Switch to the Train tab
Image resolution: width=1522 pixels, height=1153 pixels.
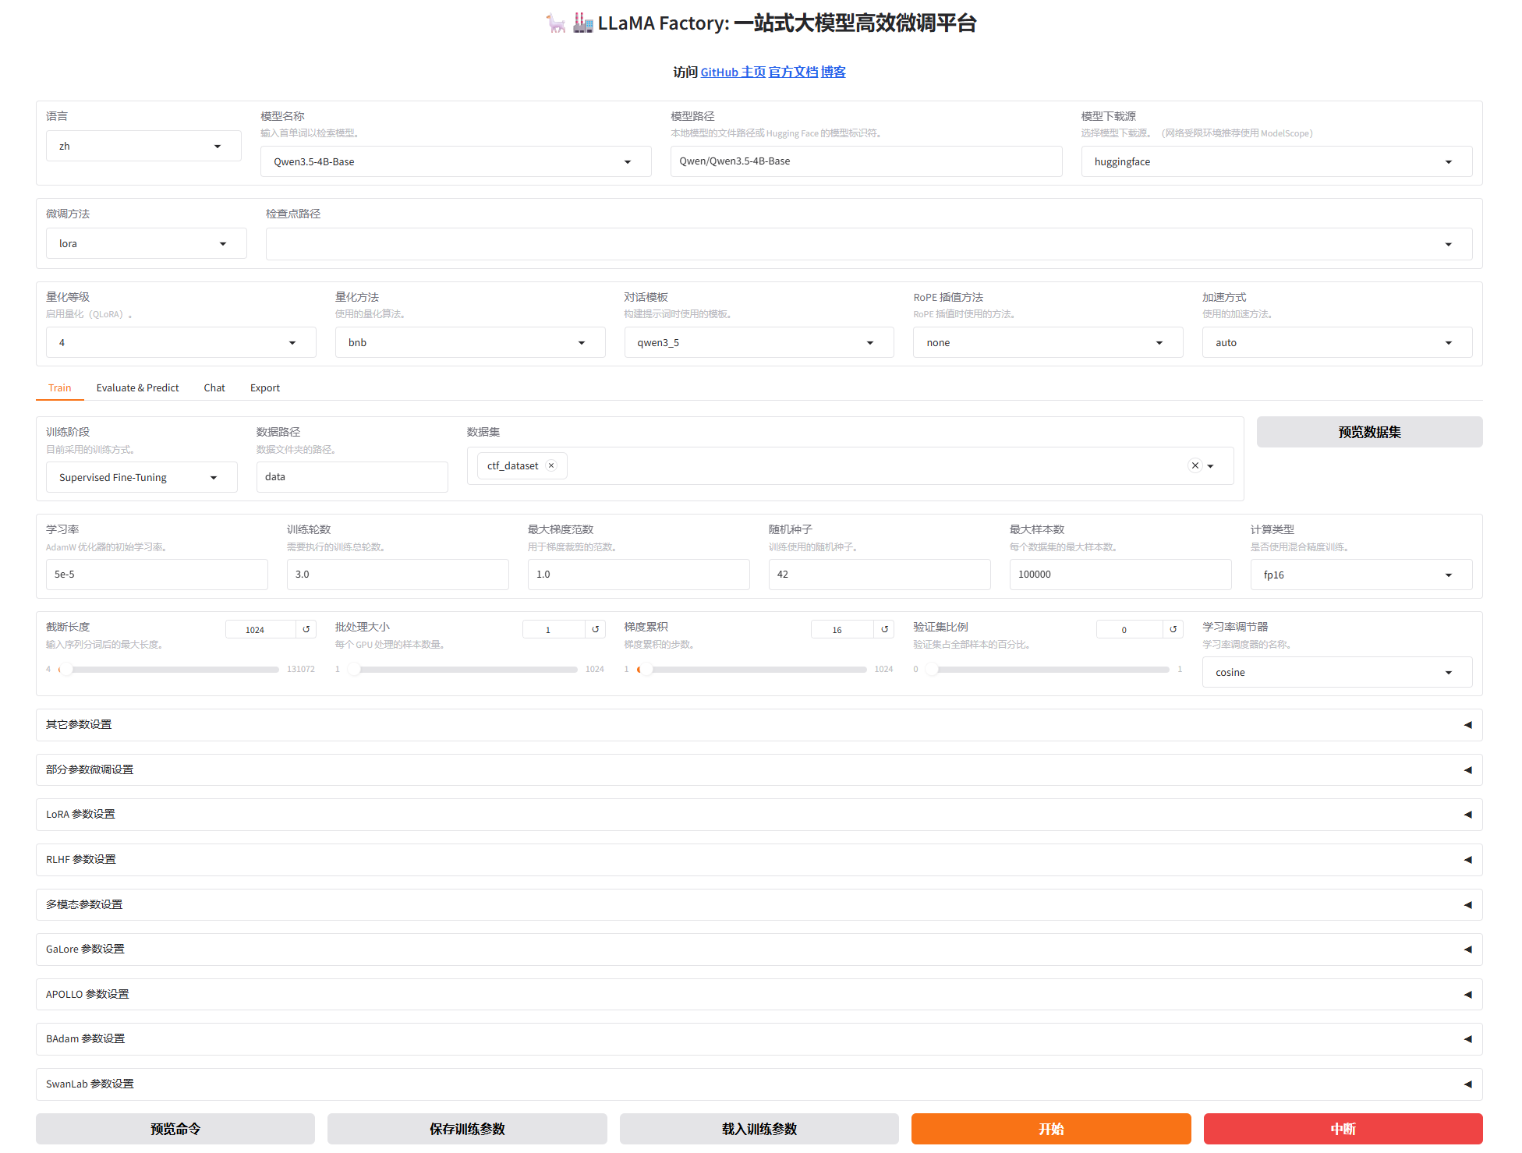click(60, 387)
